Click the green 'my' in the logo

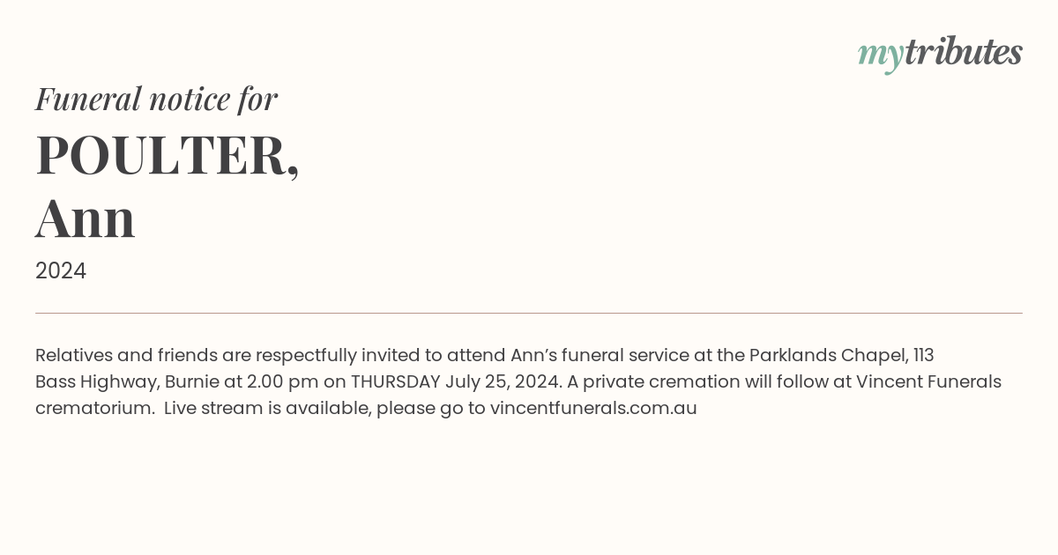(x=881, y=56)
